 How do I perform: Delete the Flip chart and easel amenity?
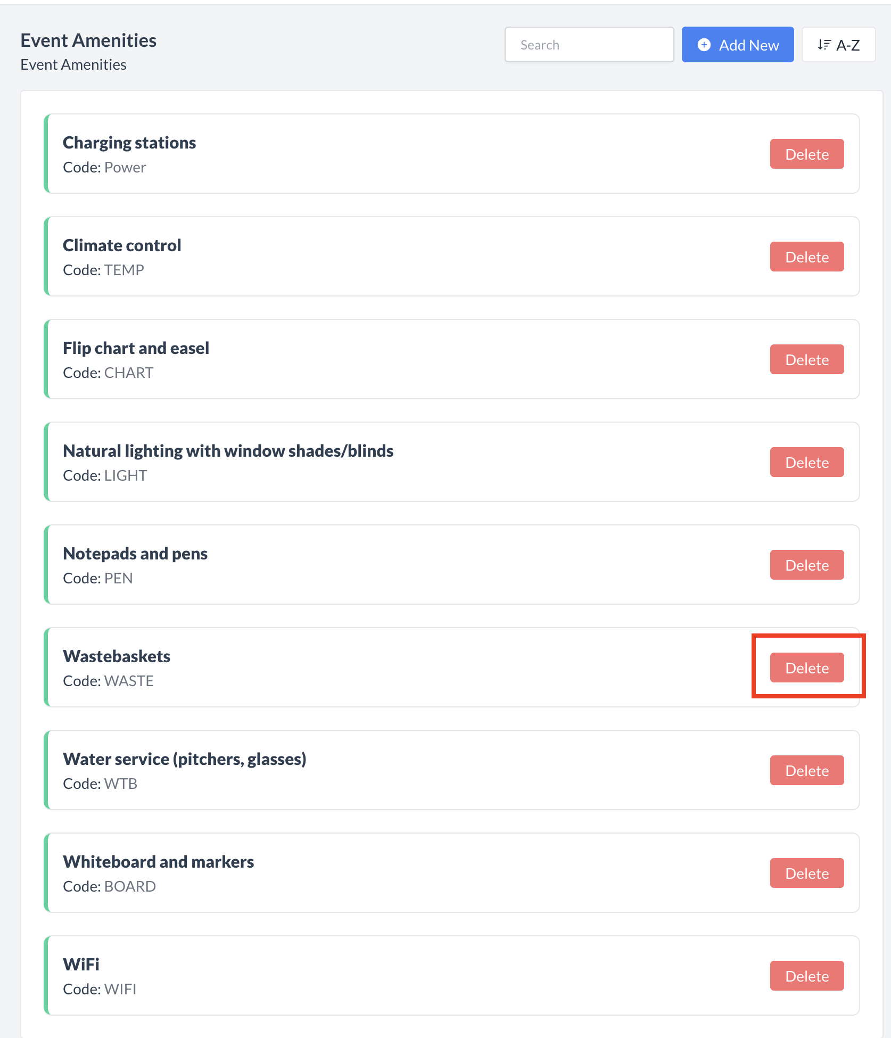point(806,360)
